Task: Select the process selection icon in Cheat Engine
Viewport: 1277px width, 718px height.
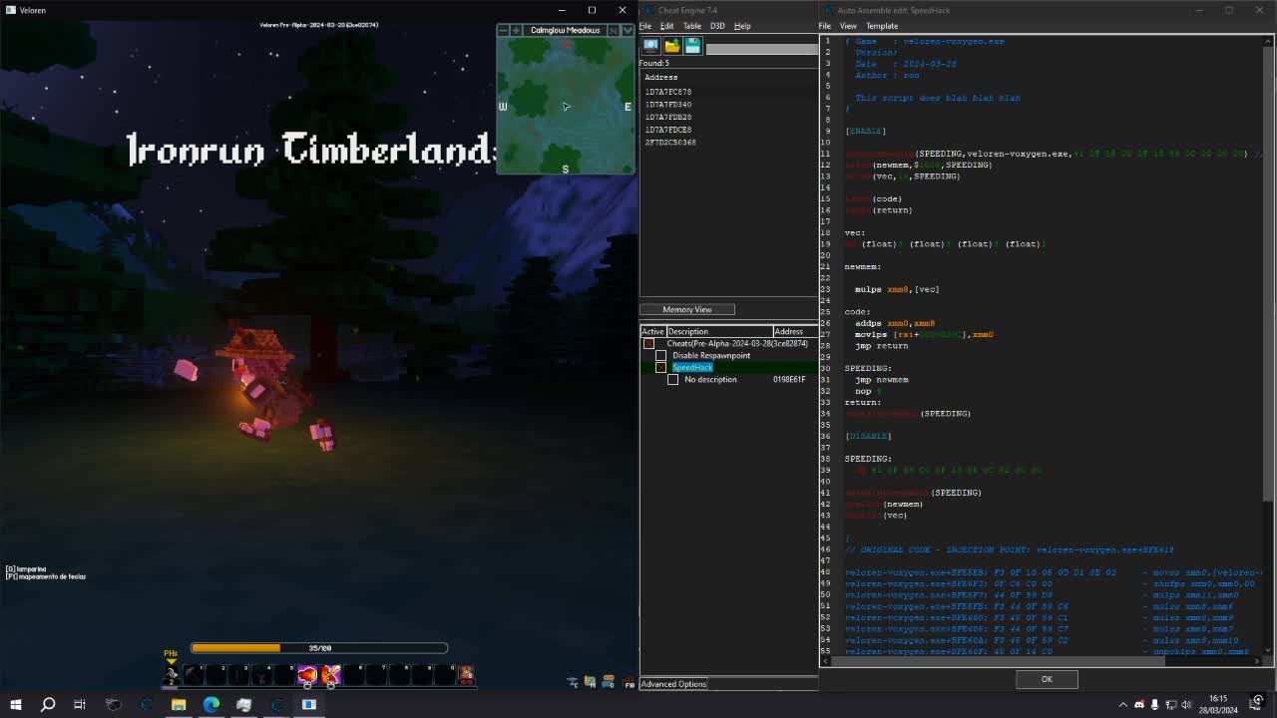Action: [x=650, y=45]
